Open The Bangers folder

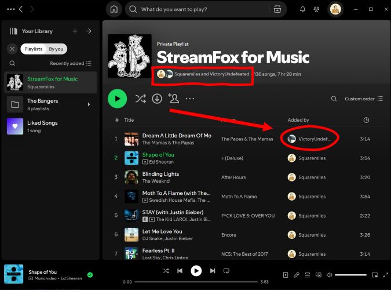point(50,104)
